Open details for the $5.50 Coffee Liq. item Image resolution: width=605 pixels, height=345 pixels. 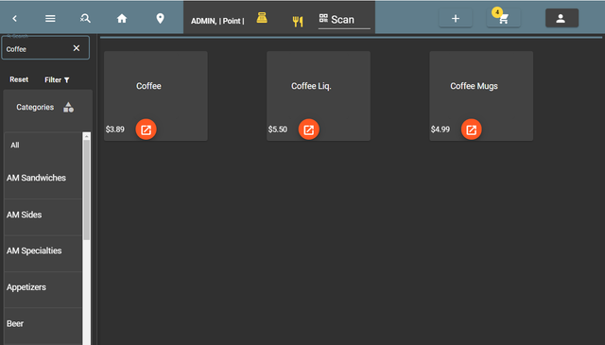tap(309, 129)
